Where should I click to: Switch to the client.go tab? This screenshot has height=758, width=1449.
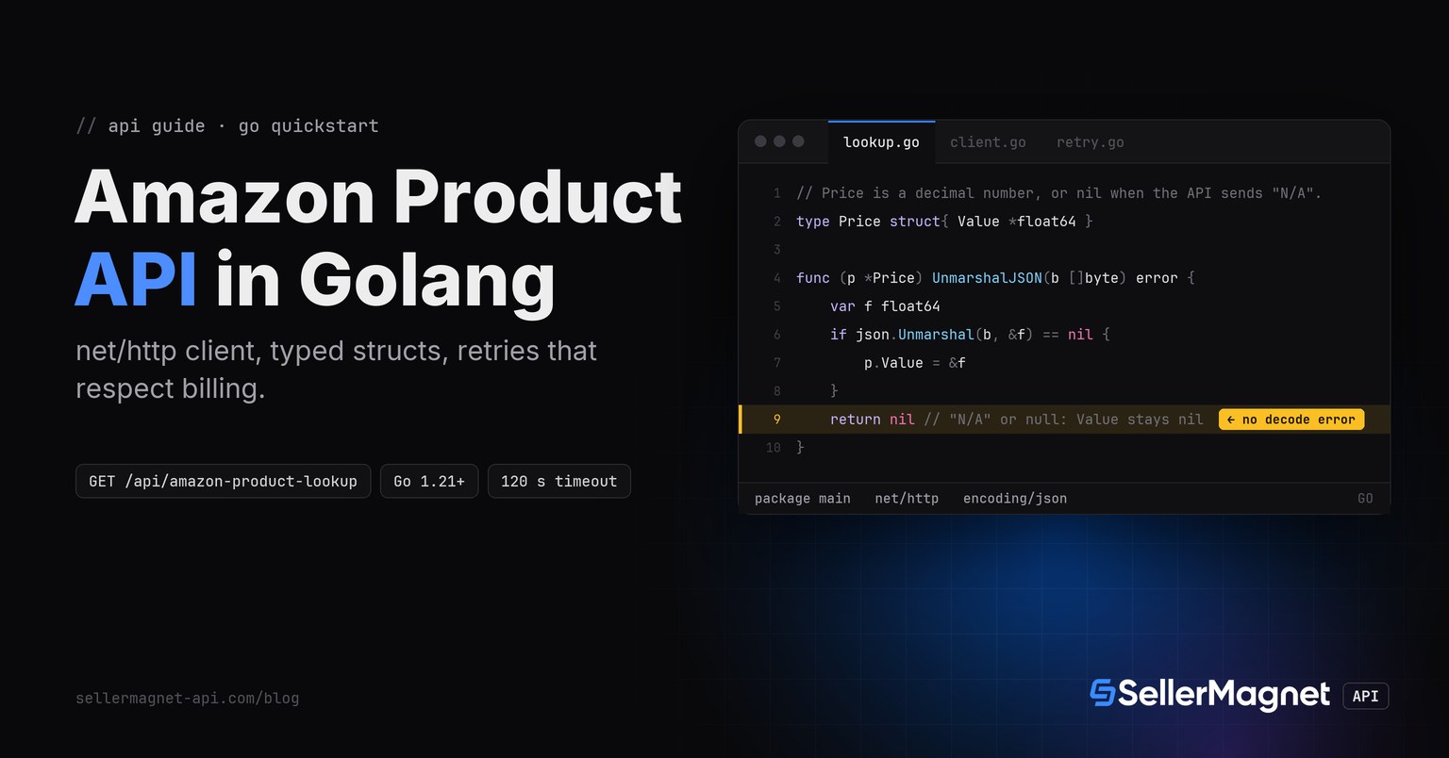[988, 142]
